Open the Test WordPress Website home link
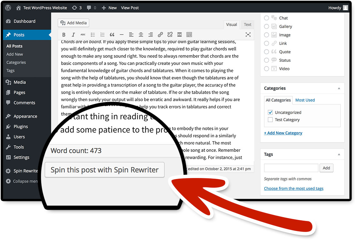This screenshot has width=355, height=241. [42, 8]
